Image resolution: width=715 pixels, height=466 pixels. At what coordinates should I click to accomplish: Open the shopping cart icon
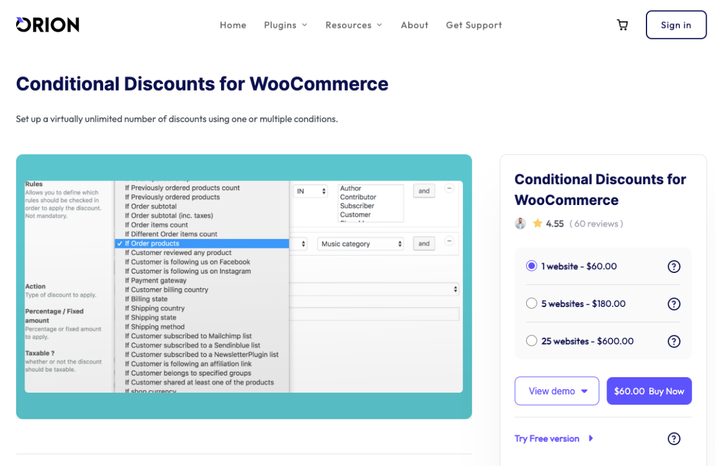click(622, 25)
